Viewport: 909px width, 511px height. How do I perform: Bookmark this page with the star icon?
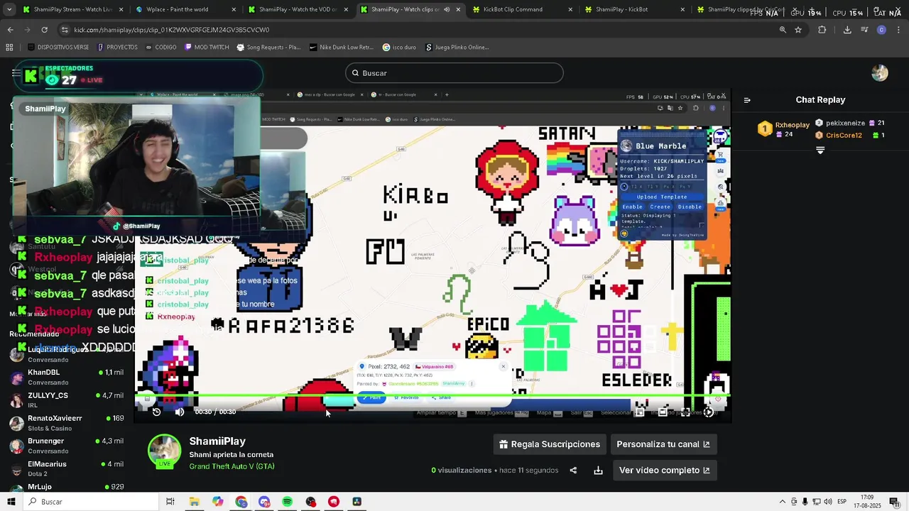click(x=798, y=30)
